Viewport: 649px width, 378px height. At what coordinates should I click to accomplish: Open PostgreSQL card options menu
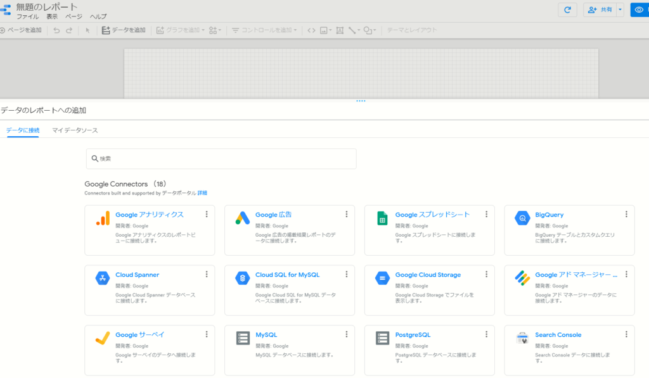pos(486,334)
